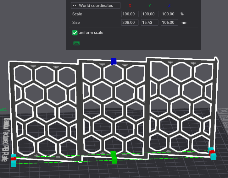Click the Size Y field showing 15.43

(149, 22)
